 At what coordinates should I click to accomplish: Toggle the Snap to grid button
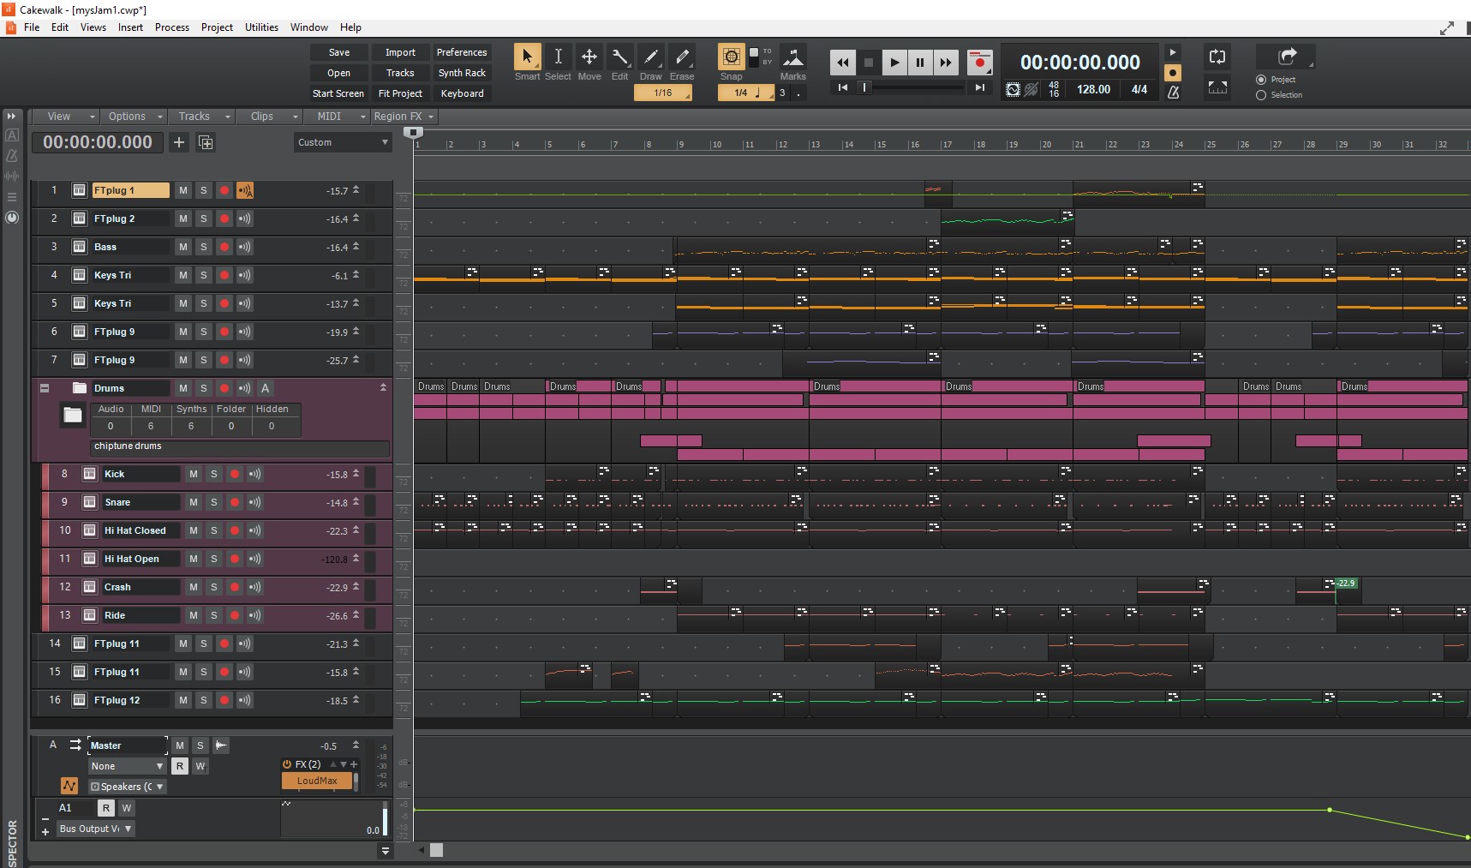point(731,57)
